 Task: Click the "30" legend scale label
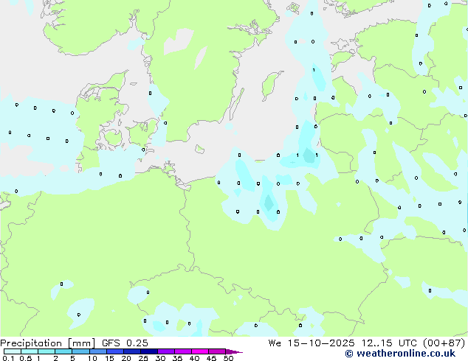click(160, 358)
